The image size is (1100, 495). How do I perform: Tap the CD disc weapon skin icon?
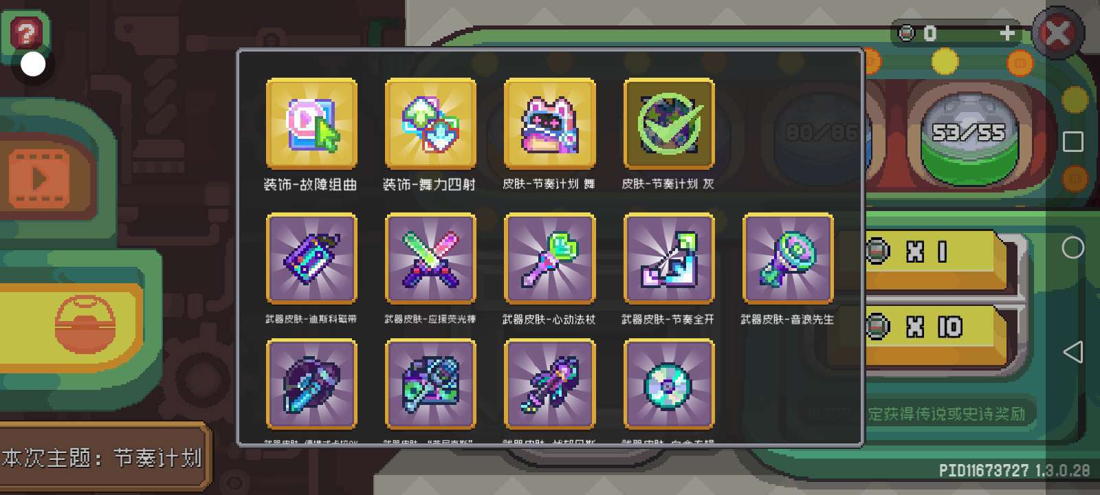pyautogui.click(x=668, y=385)
